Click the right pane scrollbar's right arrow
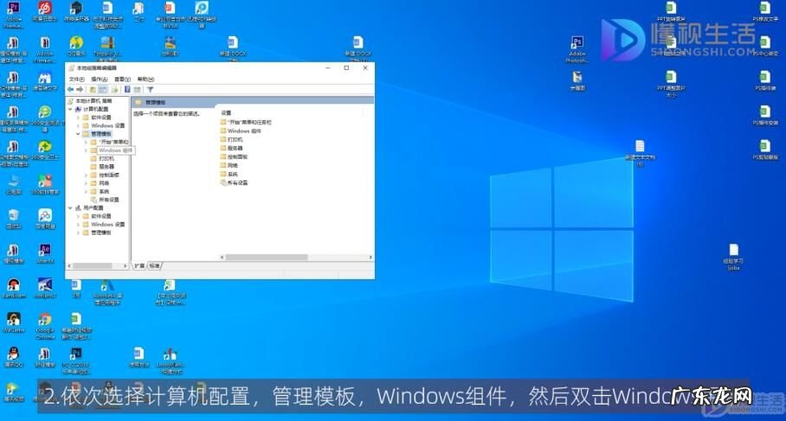The width and height of the screenshot is (786, 421). [370, 258]
